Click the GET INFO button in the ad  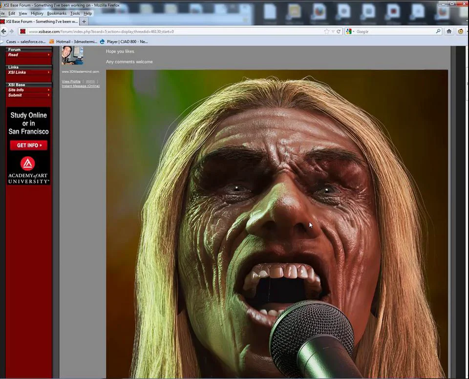coord(29,146)
